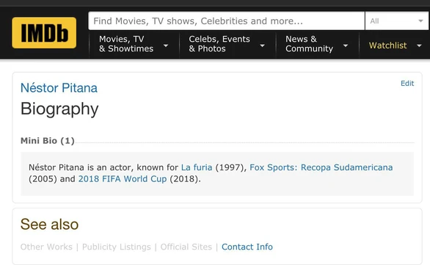The height and width of the screenshot is (265, 430).
Task: Open the All search category dropdown
Action: tap(398, 21)
